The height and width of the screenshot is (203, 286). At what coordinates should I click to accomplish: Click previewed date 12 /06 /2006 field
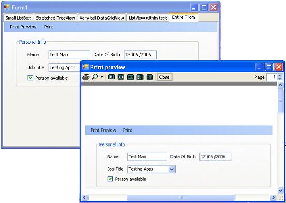click(215, 157)
